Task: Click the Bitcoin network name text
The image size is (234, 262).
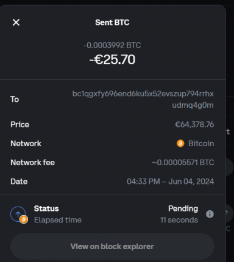Action: coord(201,144)
